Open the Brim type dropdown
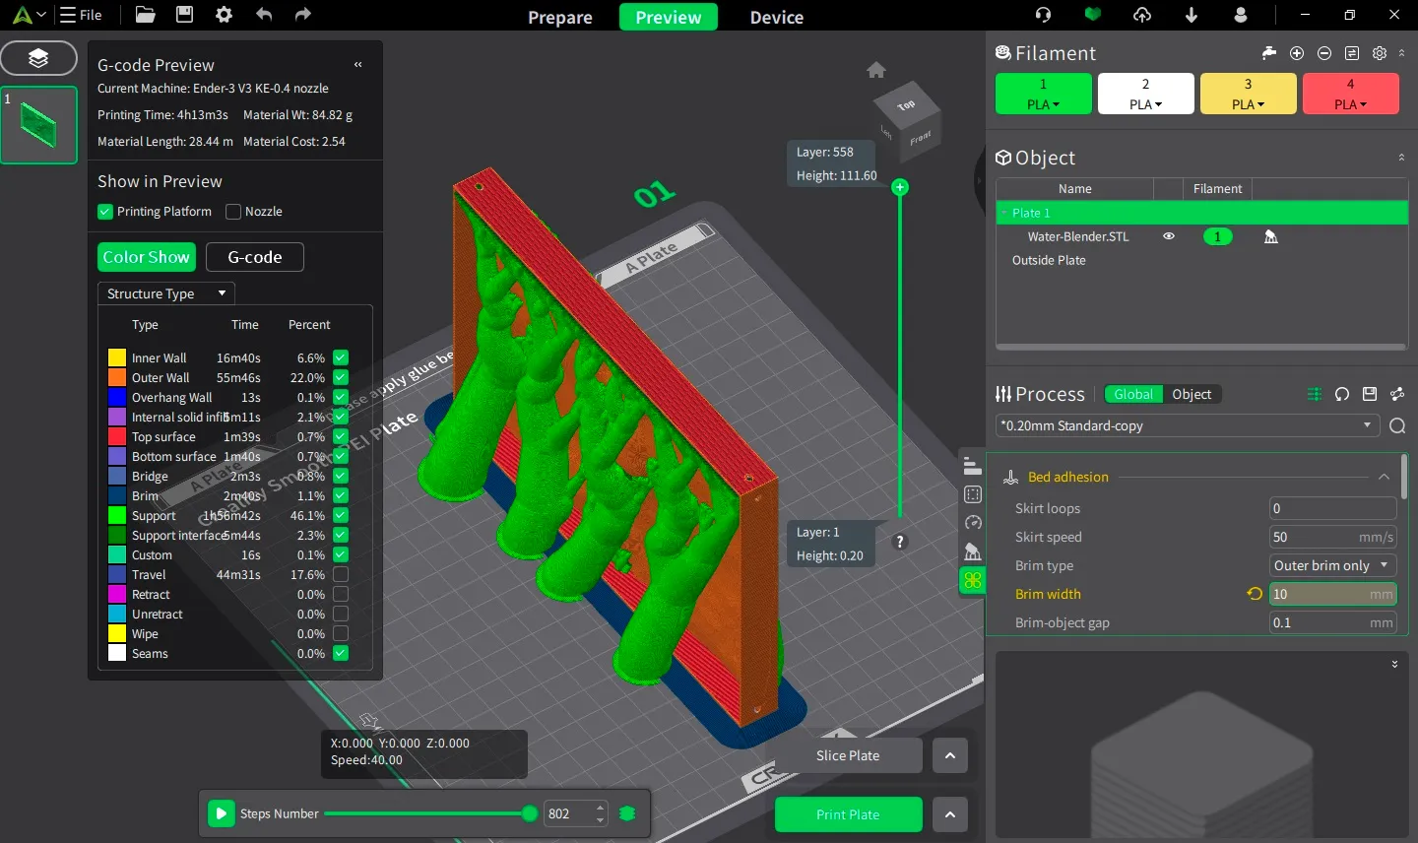 (x=1333, y=565)
